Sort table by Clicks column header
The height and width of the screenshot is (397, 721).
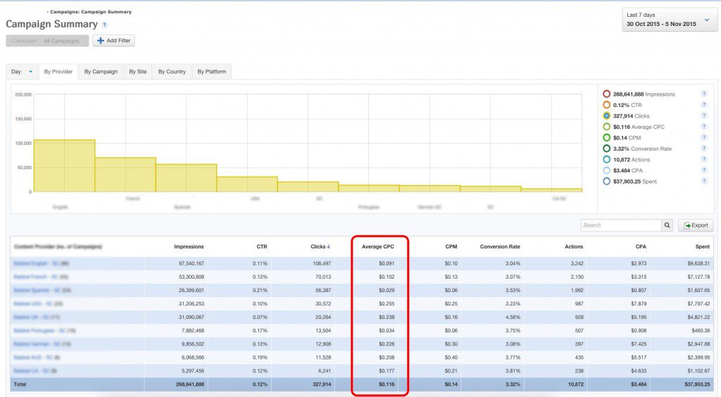pos(320,247)
